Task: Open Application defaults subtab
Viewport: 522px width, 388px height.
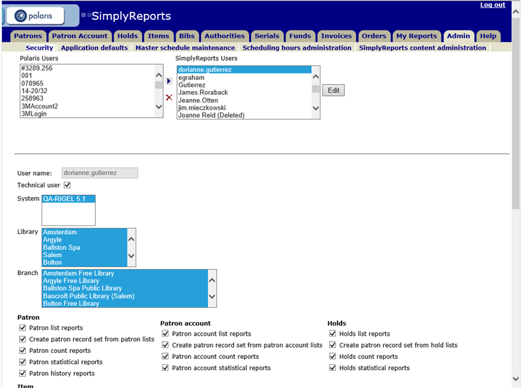Action: tap(94, 48)
